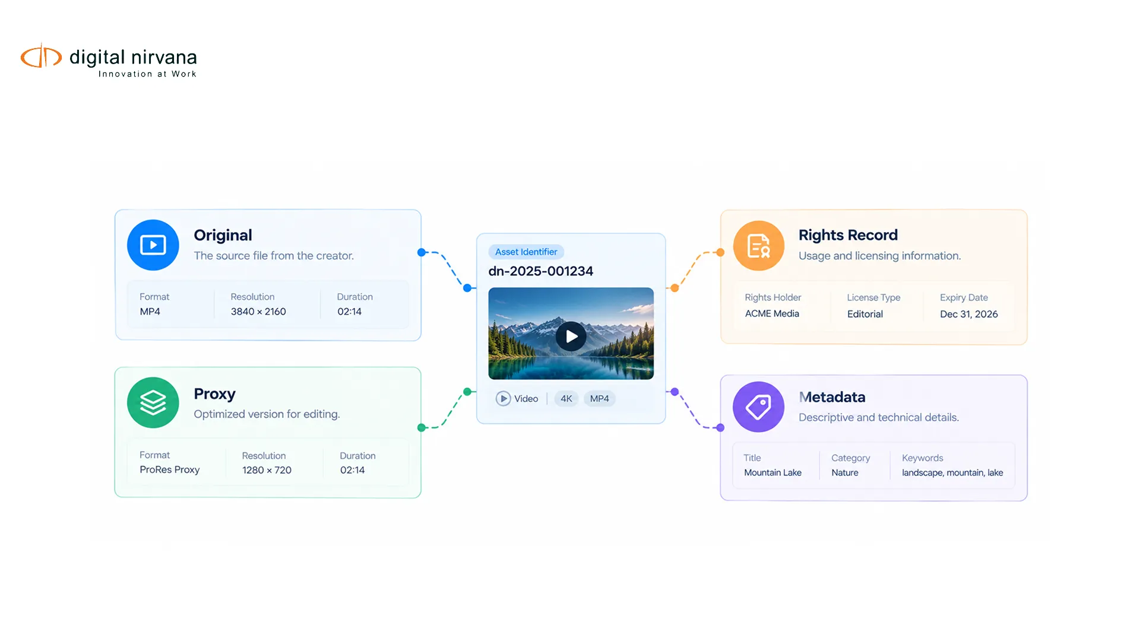Viewport: 1140px width, 641px height.
Task: Click 'The source file from the creator.' text
Action: 274,256
